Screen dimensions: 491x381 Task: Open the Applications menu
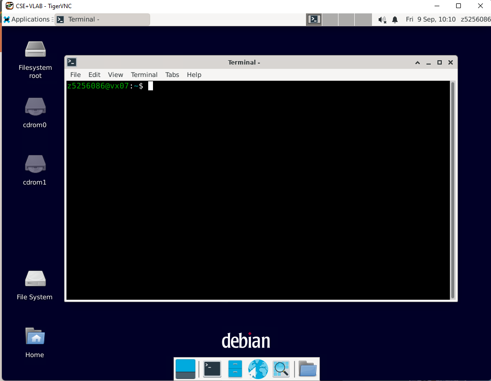pos(27,20)
